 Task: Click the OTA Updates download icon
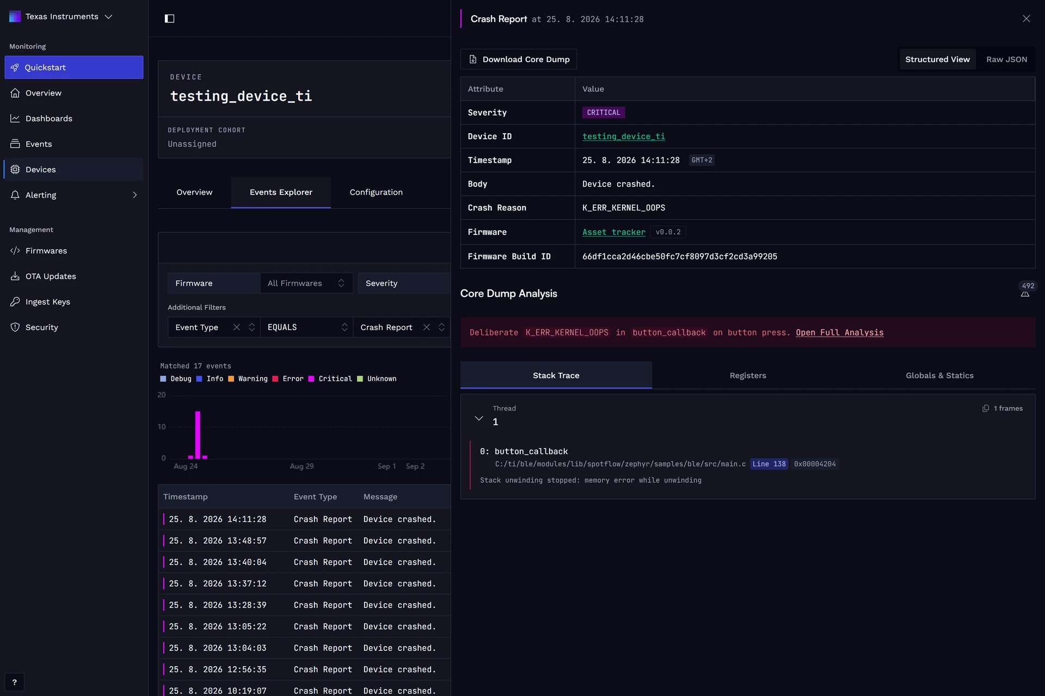(x=15, y=276)
